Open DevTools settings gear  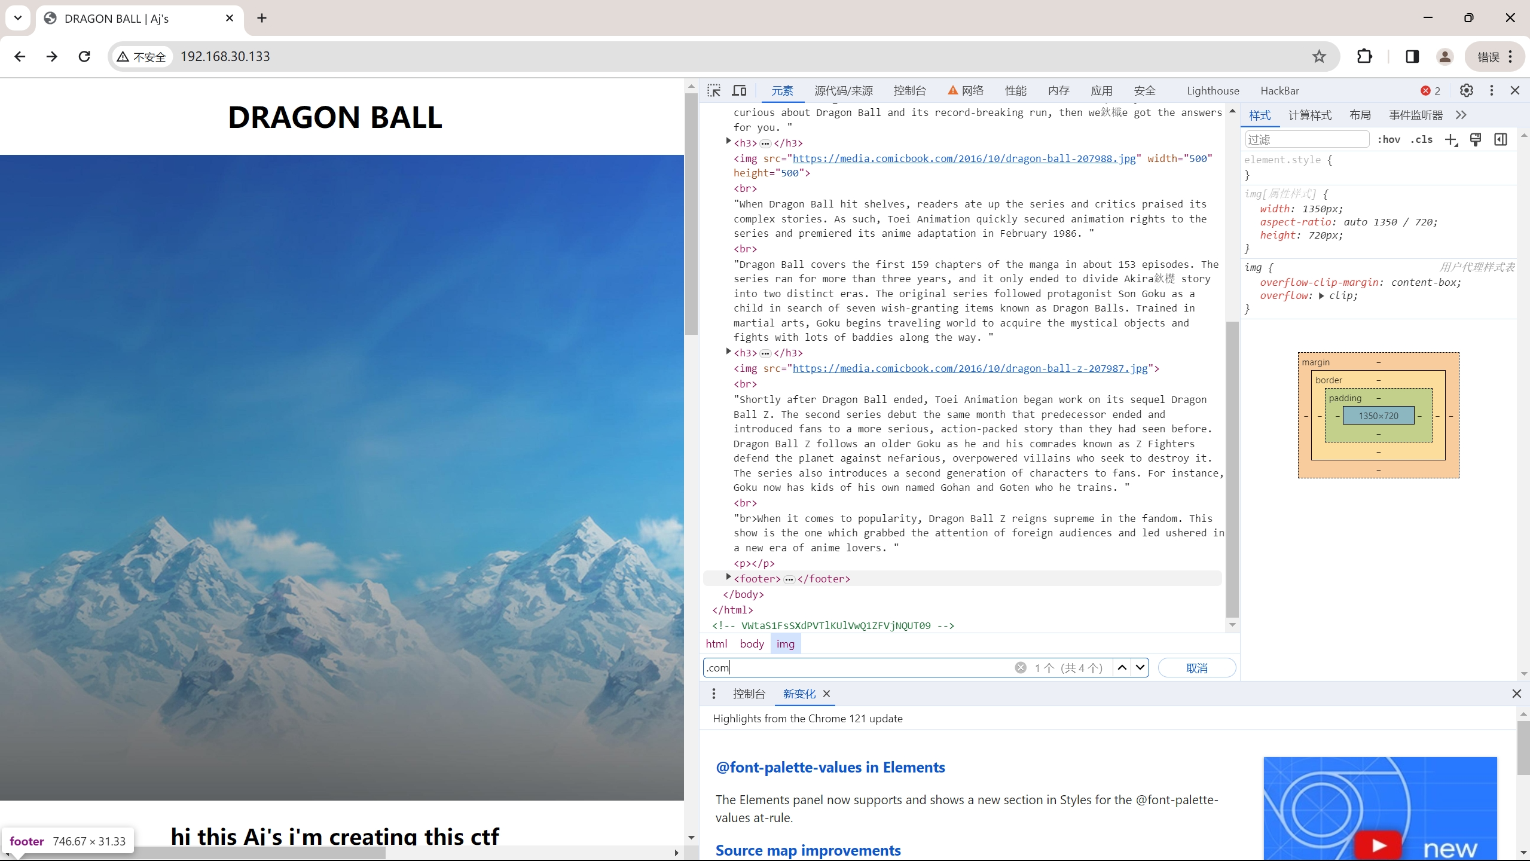1466,90
